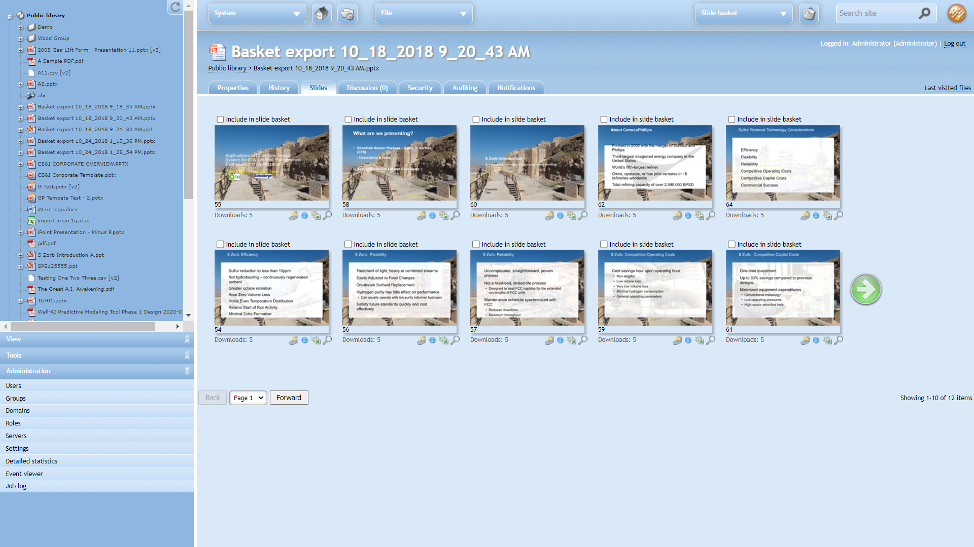Open the slide basket icon button
The height and width of the screenshot is (547, 974).
pos(809,13)
